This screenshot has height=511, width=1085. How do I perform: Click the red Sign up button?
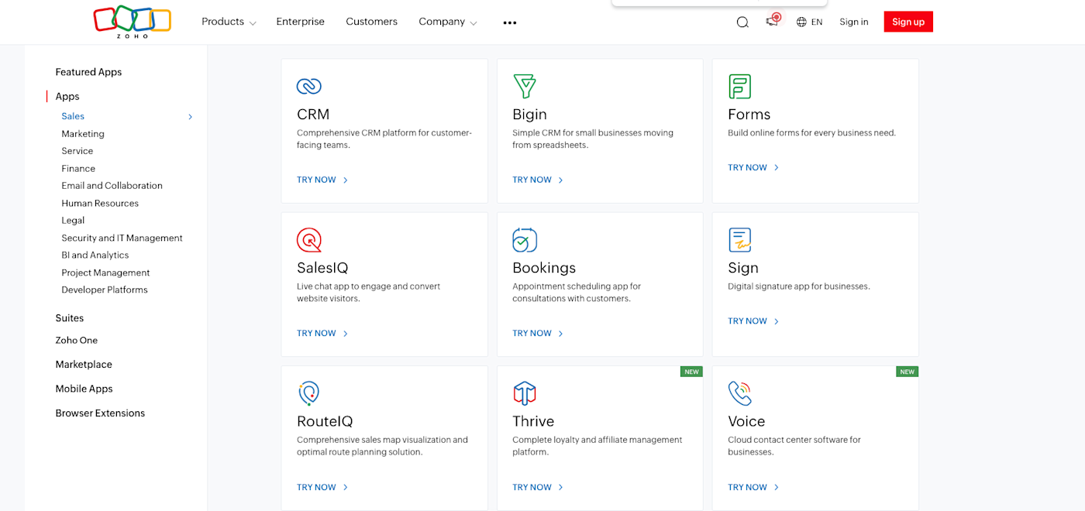coord(908,22)
